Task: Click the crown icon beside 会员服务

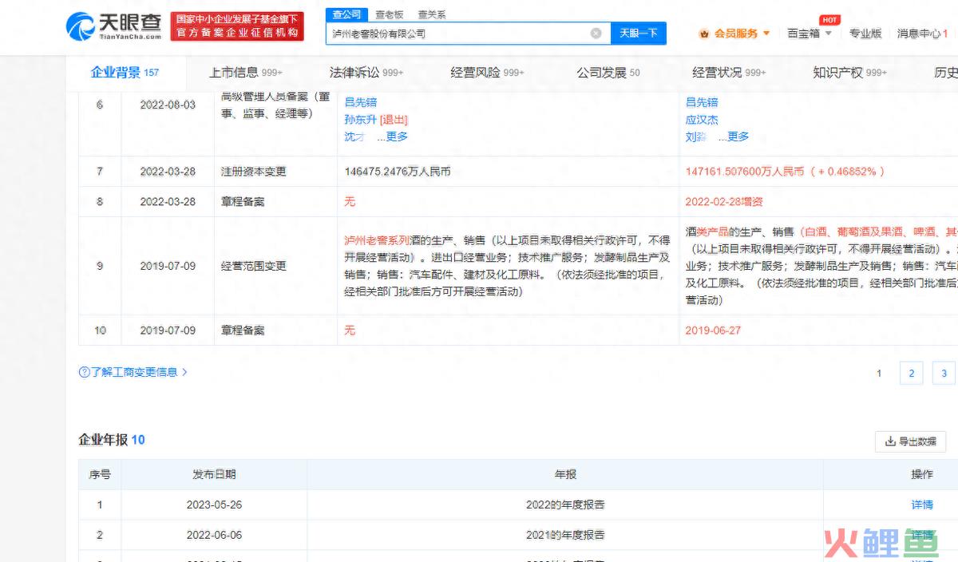Action: tap(704, 34)
